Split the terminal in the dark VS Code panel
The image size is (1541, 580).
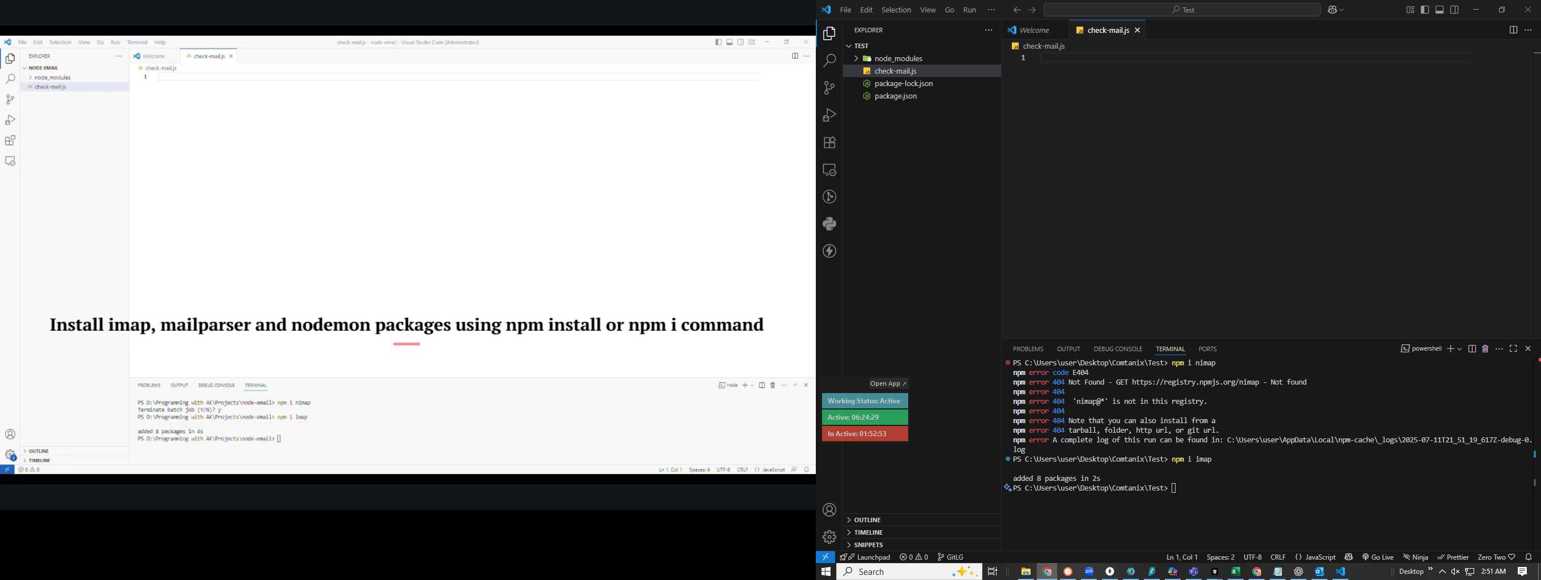(x=1472, y=348)
